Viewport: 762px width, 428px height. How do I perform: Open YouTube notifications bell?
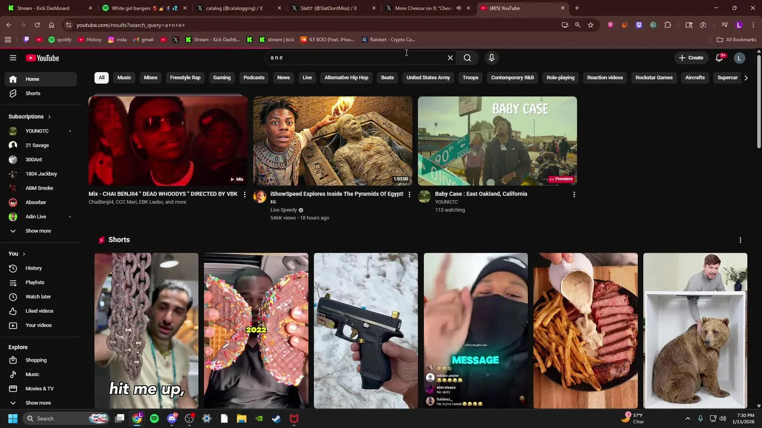coord(719,58)
